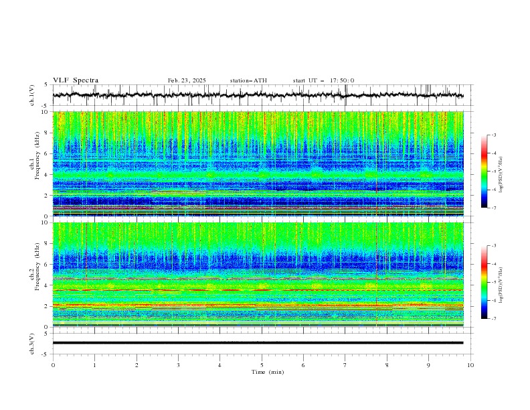Select the date text "Feb. 23, 2025"
530x410 pixels.
click(x=187, y=80)
